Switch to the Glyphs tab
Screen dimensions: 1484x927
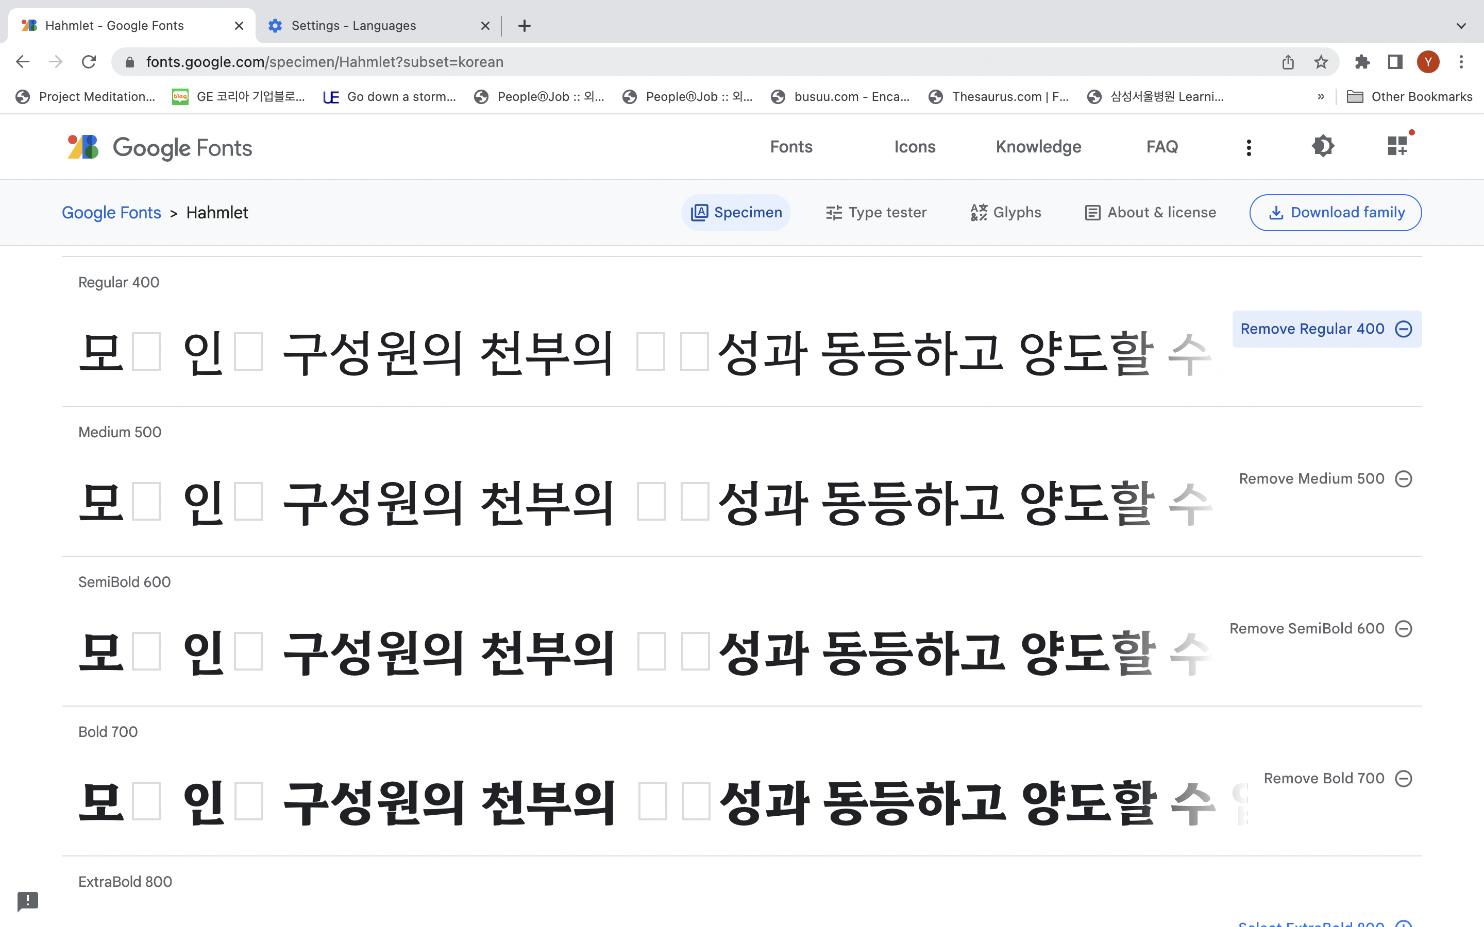[1006, 213]
